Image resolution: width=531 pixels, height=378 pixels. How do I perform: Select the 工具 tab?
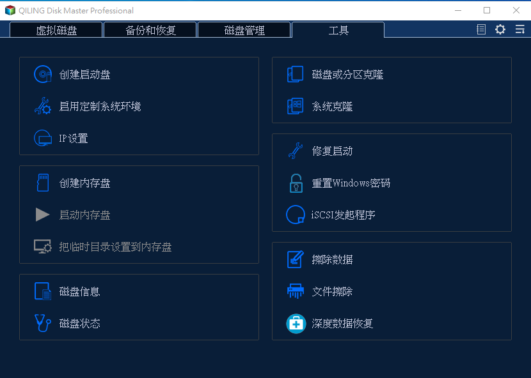(338, 30)
